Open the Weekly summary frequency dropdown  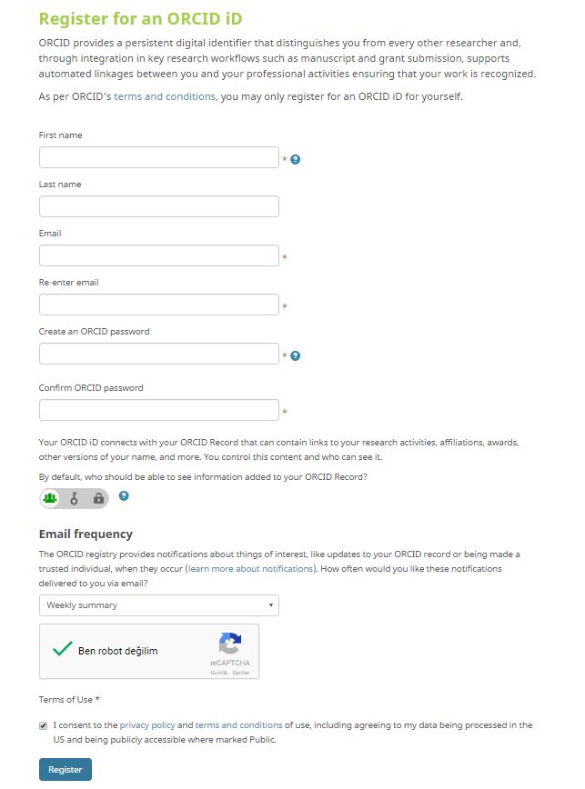pyautogui.click(x=158, y=605)
